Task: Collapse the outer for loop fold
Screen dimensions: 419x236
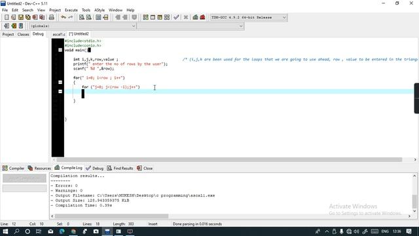Action: tap(60, 82)
